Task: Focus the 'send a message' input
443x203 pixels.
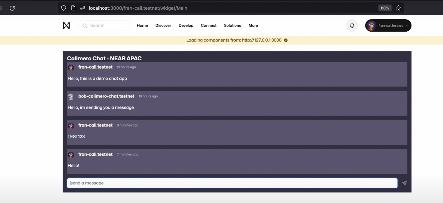Action: [x=232, y=183]
